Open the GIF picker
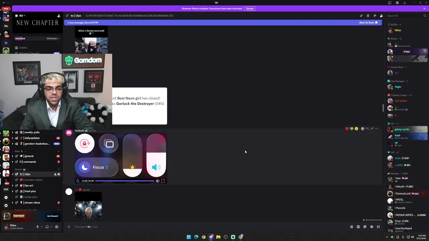Image resolution: width=429 pixels, height=241 pixels. tap(358, 227)
